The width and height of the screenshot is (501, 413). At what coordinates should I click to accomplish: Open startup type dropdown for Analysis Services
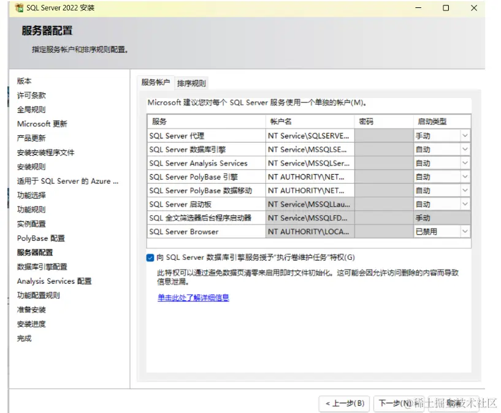[465, 163]
